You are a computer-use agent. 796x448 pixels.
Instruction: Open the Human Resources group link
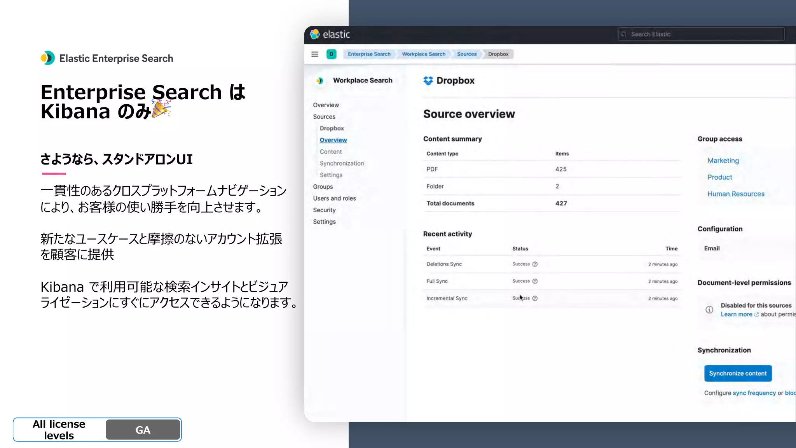click(x=736, y=194)
